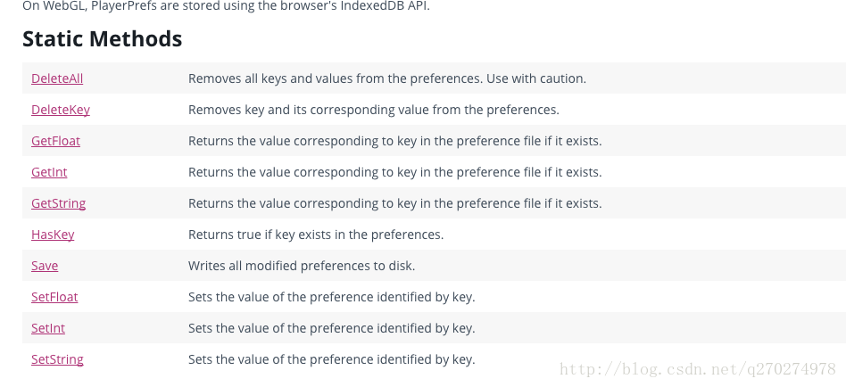Open the DeleteKey method link
Screen dimensions: 846x387
61,110
